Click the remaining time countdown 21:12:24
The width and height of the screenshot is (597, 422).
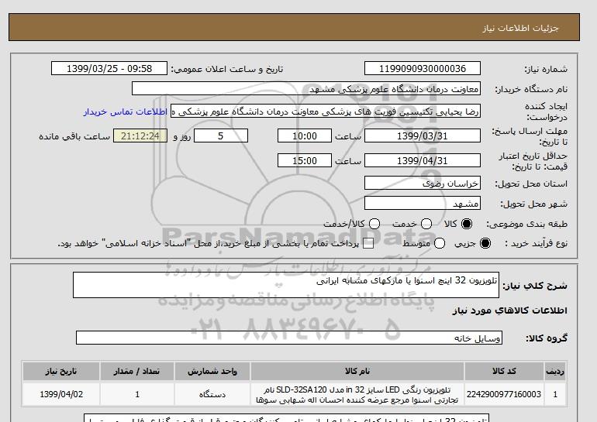point(140,136)
